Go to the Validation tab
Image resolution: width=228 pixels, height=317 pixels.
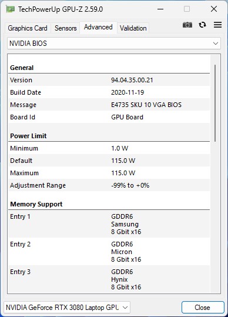click(133, 28)
